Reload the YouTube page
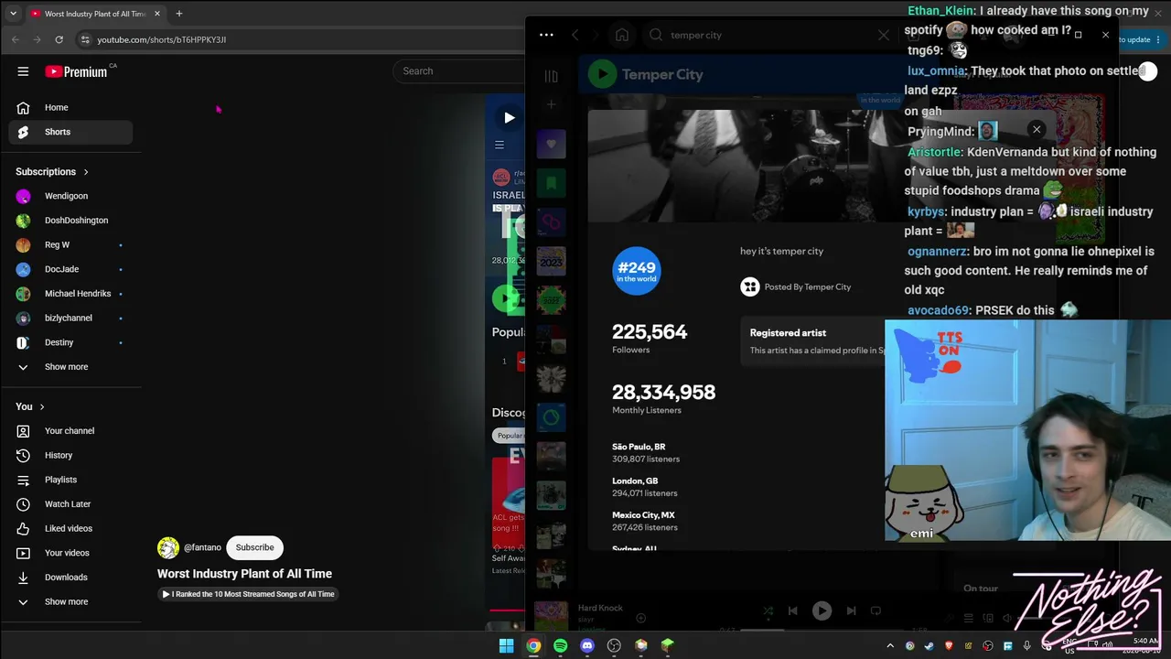Image resolution: width=1171 pixels, height=659 pixels. pos(59,39)
